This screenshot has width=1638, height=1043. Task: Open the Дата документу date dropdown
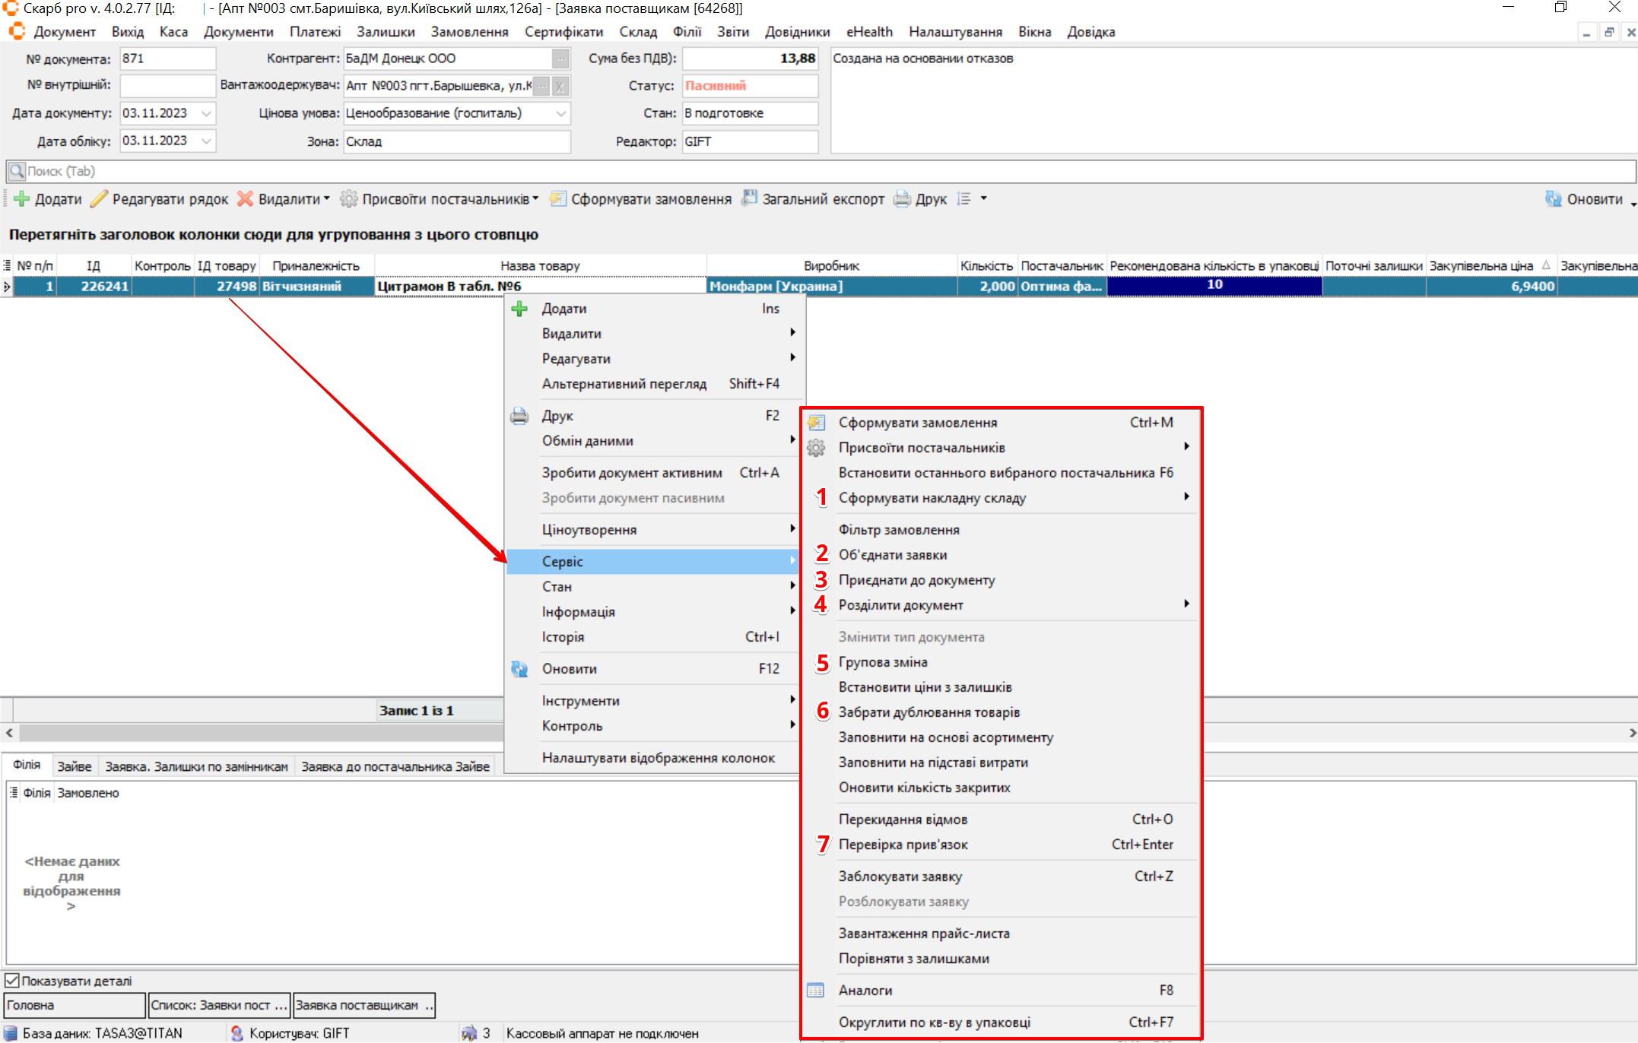tap(206, 113)
